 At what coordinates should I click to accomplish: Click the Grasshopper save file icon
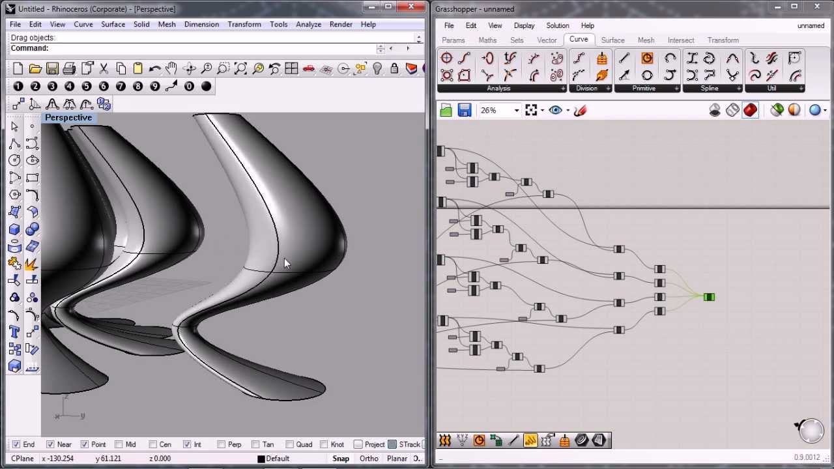coord(464,111)
